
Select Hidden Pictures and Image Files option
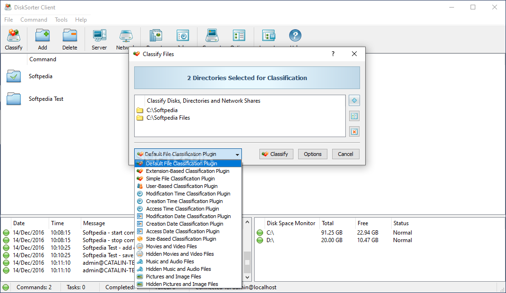pyautogui.click(x=188, y=285)
